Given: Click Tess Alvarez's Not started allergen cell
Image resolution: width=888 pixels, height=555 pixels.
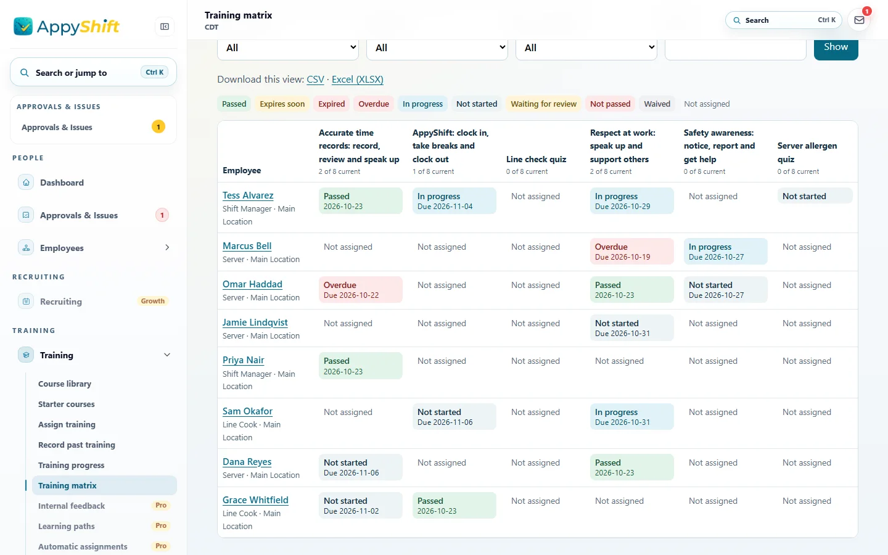Looking at the screenshot, I should click(x=815, y=196).
